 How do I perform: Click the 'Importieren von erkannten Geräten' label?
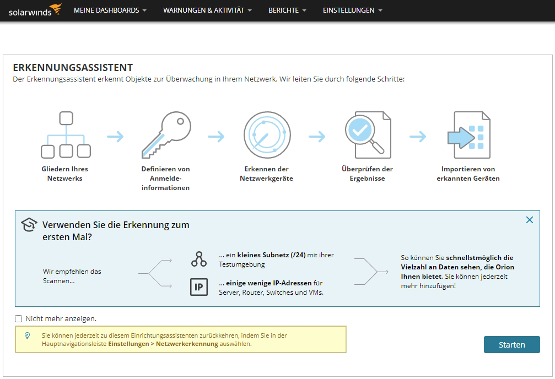point(468,174)
